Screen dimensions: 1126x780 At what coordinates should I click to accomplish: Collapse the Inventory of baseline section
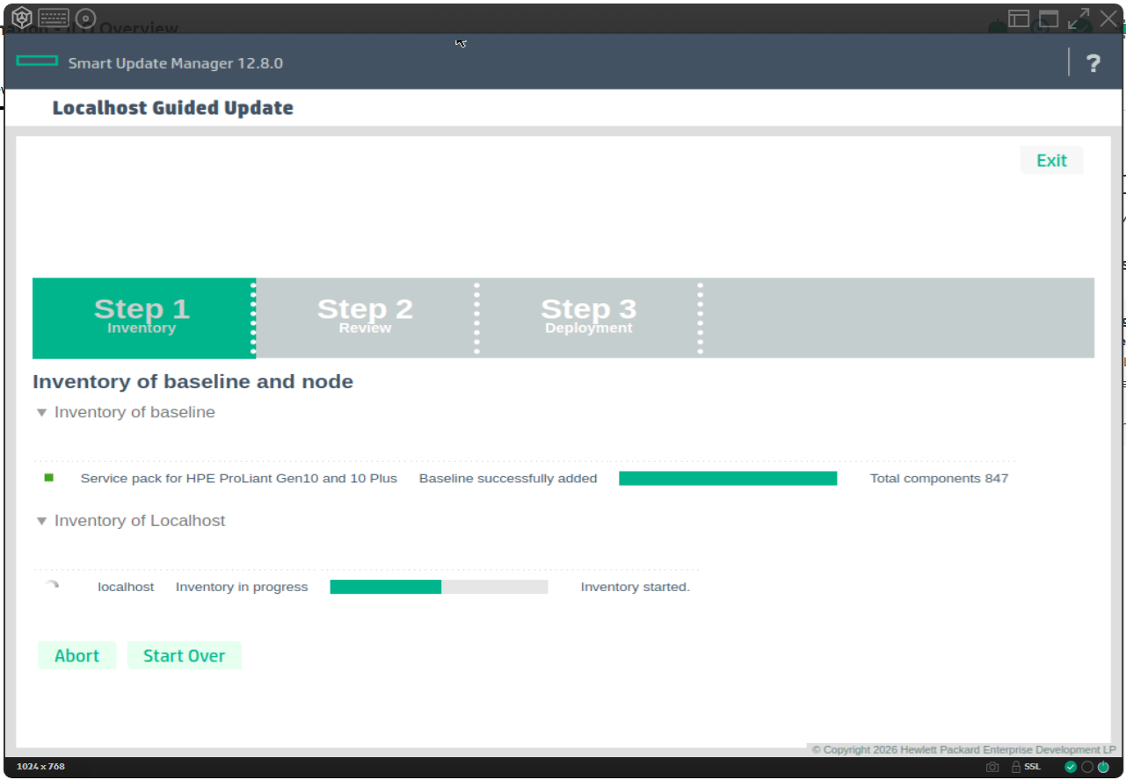[41, 413]
